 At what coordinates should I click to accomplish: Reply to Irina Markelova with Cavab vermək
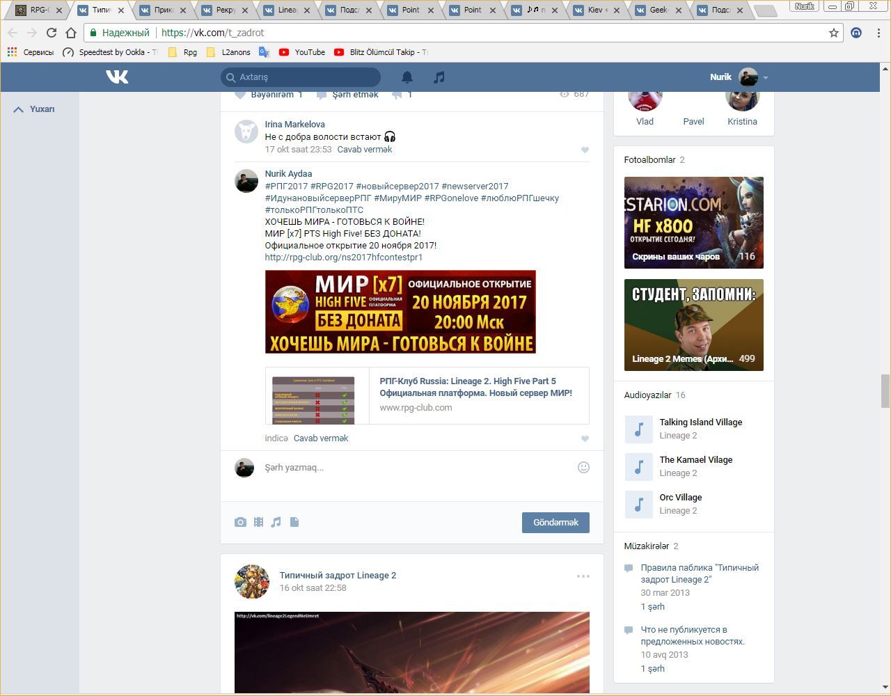(x=365, y=150)
